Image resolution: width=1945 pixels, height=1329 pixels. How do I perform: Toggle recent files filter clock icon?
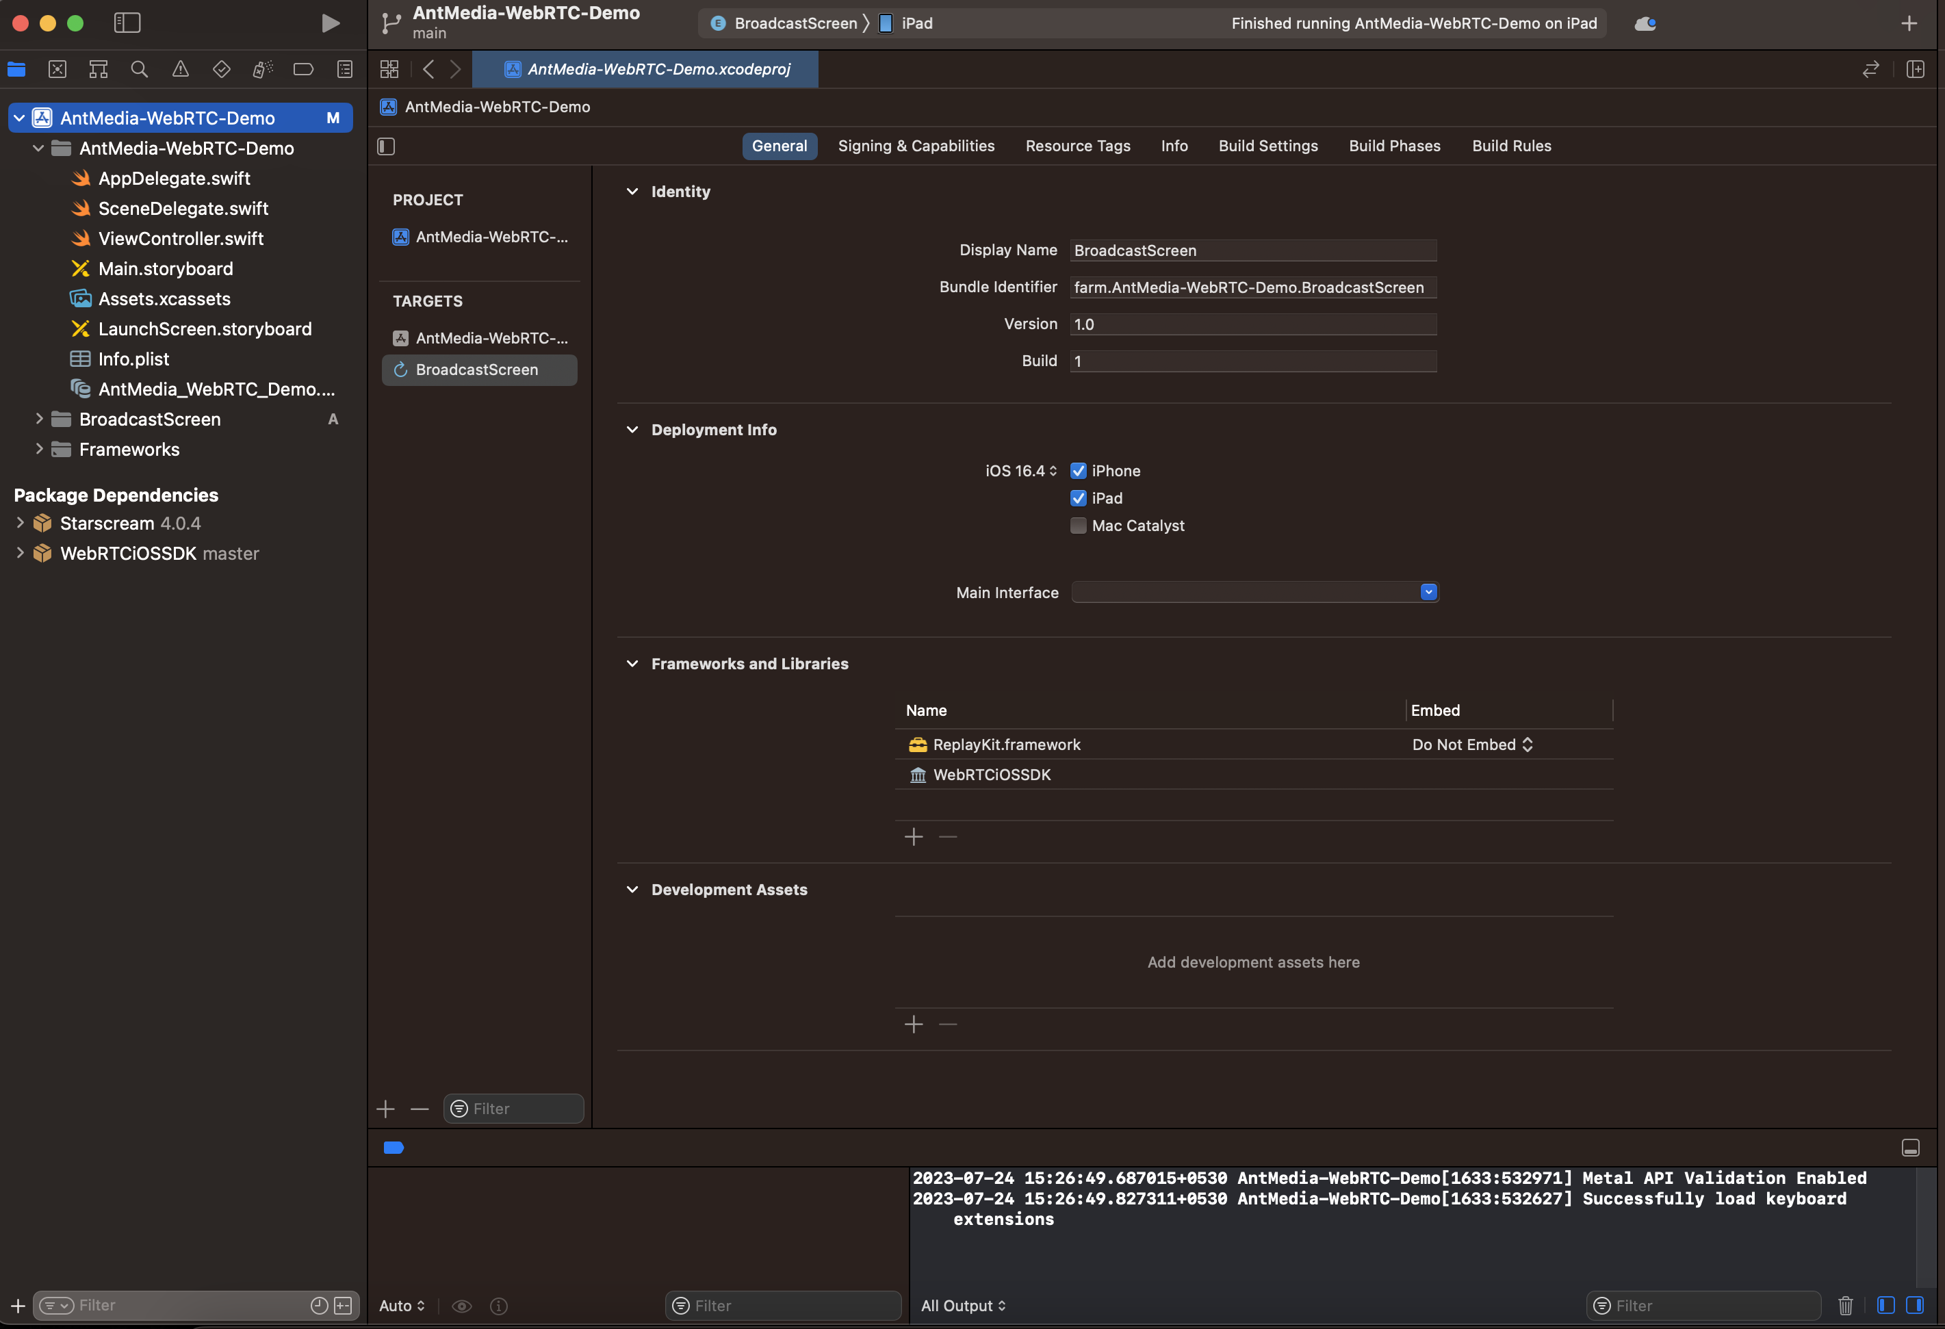tap(319, 1306)
